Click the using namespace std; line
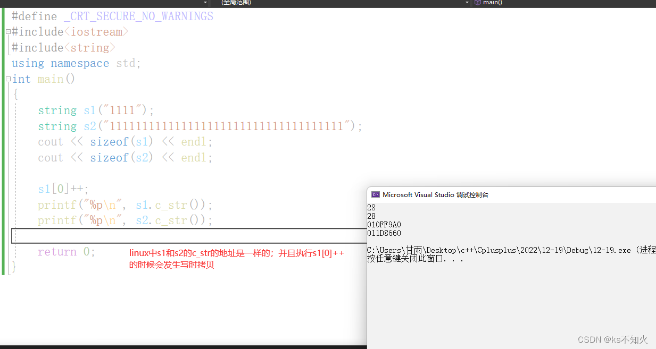Image resolution: width=656 pixels, height=349 pixels. [77, 63]
